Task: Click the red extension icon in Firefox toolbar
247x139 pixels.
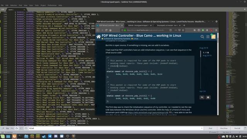Action: (x=211, y=30)
